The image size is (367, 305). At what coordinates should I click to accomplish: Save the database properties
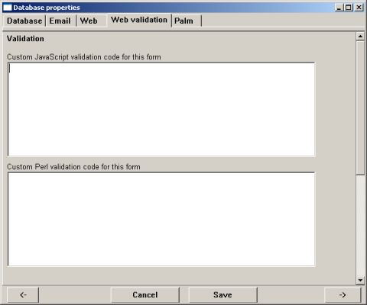click(222, 295)
